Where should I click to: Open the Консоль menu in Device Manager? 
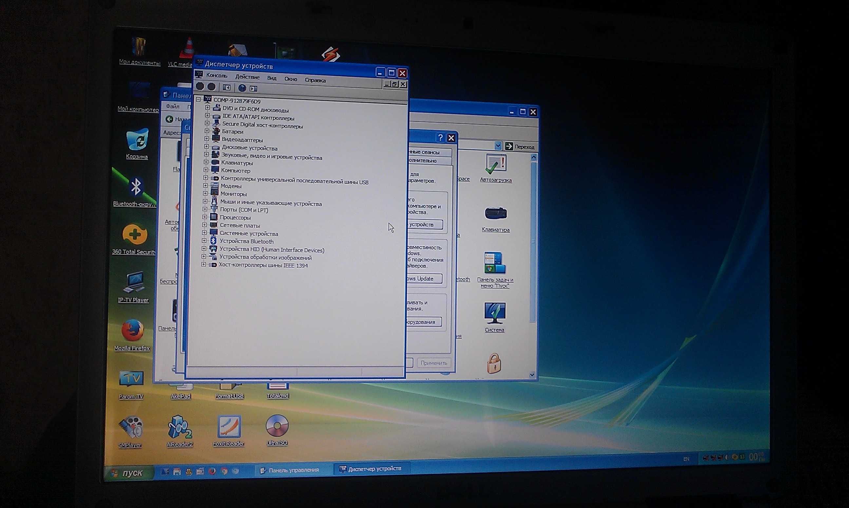coord(217,75)
